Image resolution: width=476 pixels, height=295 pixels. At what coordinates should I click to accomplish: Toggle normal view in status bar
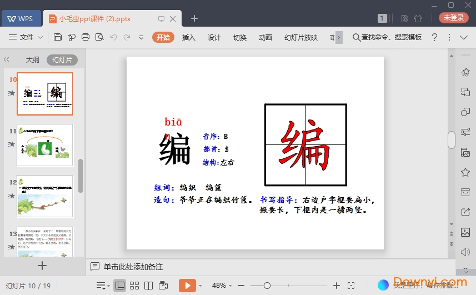coord(119,286)
